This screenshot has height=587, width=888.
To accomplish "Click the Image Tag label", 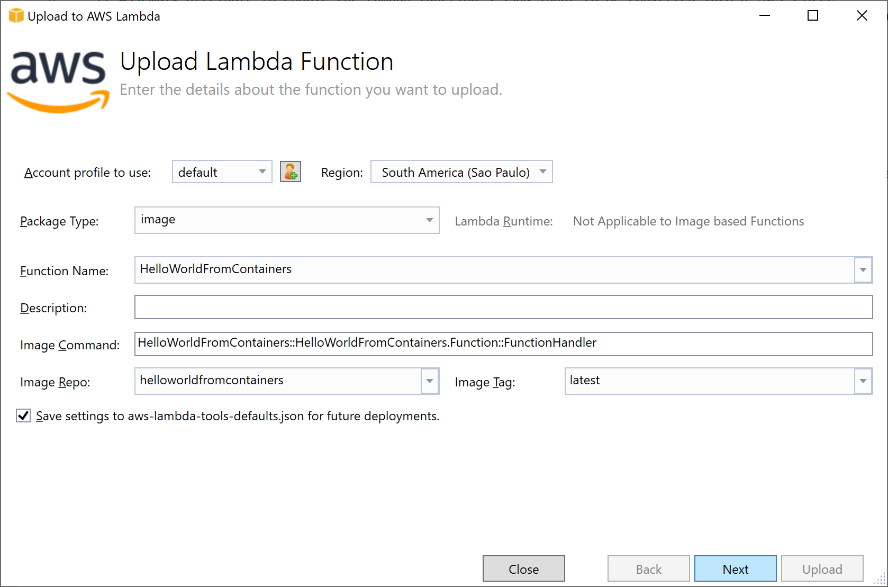I will (x=485, y=382).
